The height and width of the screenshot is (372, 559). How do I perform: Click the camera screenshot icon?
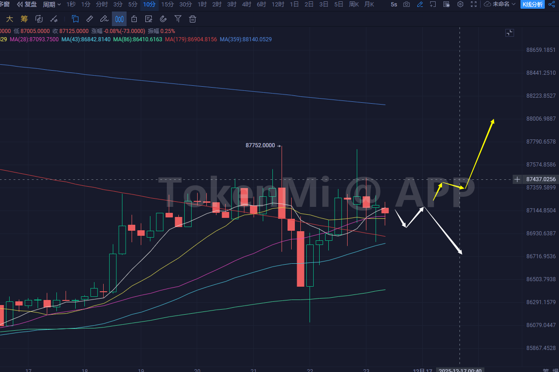(x=406, y=4)
